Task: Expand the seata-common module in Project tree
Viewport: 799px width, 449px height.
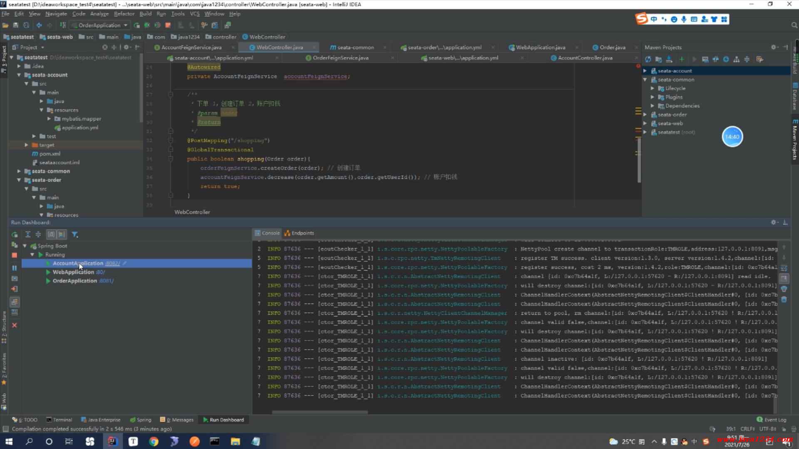Action: pos(19,171)
